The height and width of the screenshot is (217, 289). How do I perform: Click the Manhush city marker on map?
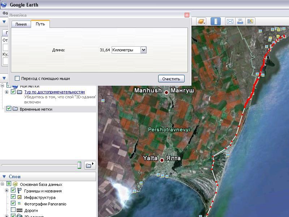click(x=167, y=93)
